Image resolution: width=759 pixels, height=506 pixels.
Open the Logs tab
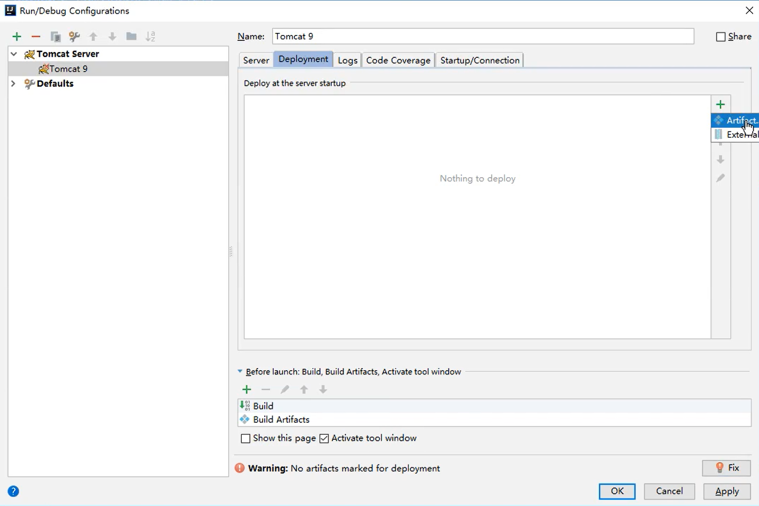pos(347,60)
